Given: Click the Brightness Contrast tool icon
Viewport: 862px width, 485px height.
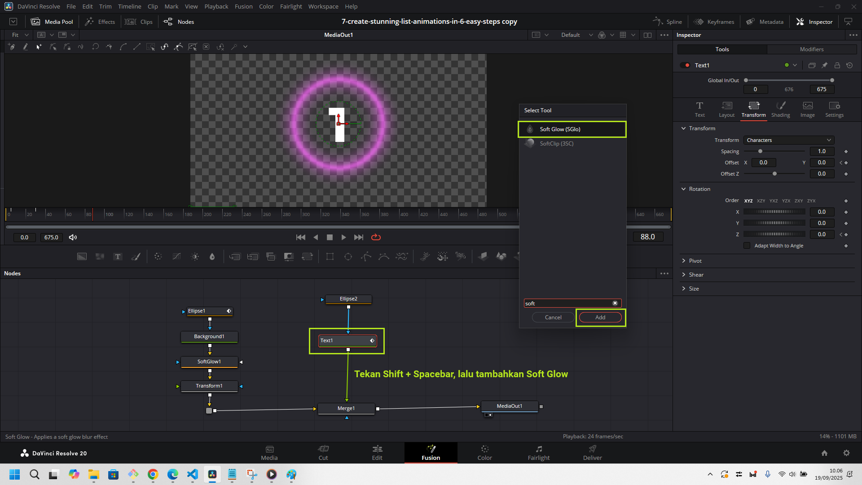Looking at the screenshot, I should [195, 256].
